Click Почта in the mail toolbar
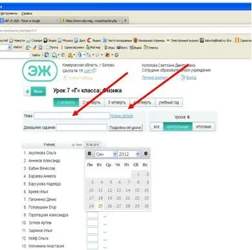The image size is (252, 250). point(52,47)
